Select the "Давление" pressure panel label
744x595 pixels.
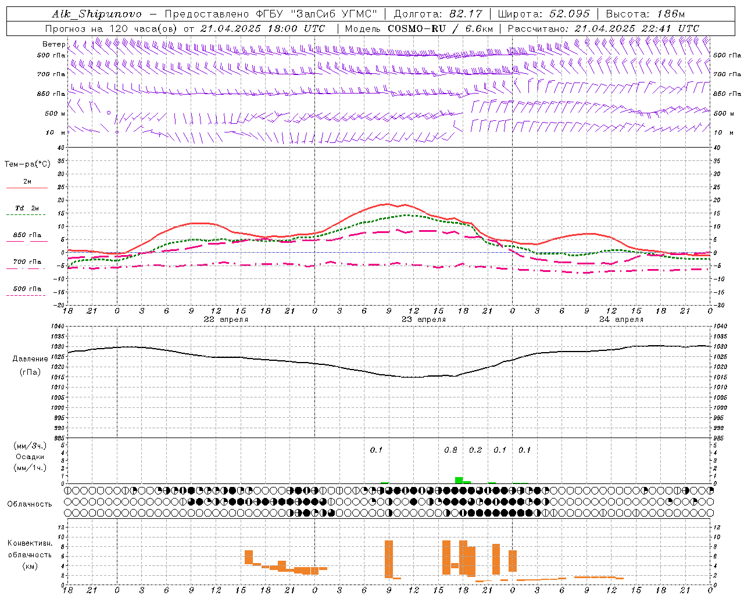[30, 359]
